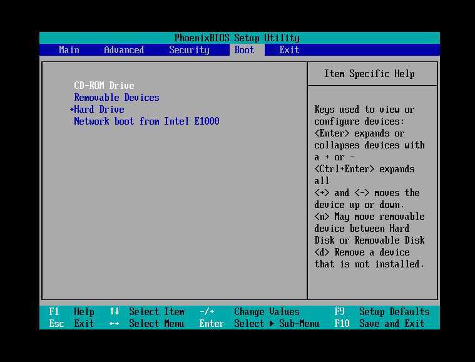The image size is (475, 362).
Task: Click the F9 key label
Action: [340, 312]
